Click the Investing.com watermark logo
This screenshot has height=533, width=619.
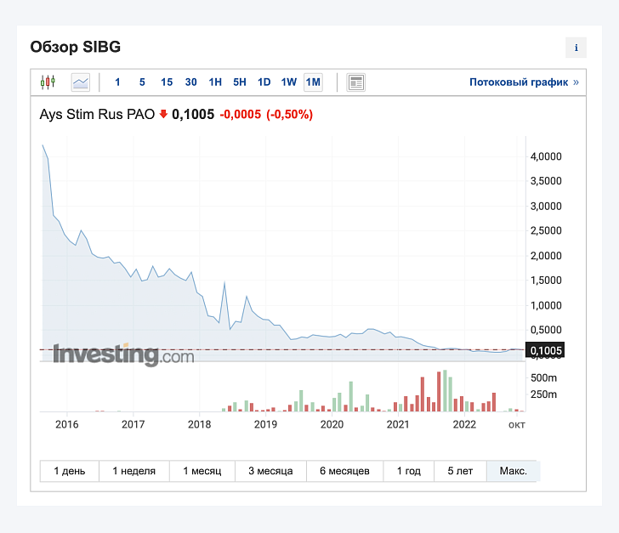pyautogui.click(x=123, y=354)
